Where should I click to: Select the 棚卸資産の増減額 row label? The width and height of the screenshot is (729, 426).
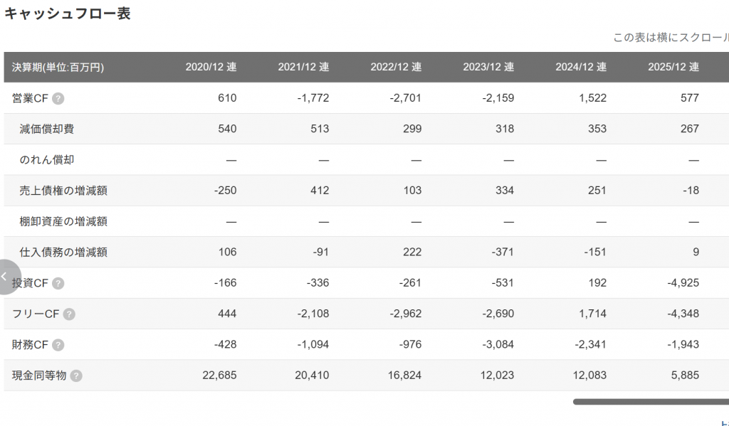pos(63,221)
